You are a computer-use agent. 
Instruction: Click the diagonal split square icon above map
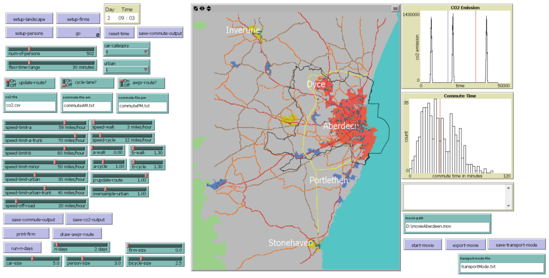[x=196, y=9]
